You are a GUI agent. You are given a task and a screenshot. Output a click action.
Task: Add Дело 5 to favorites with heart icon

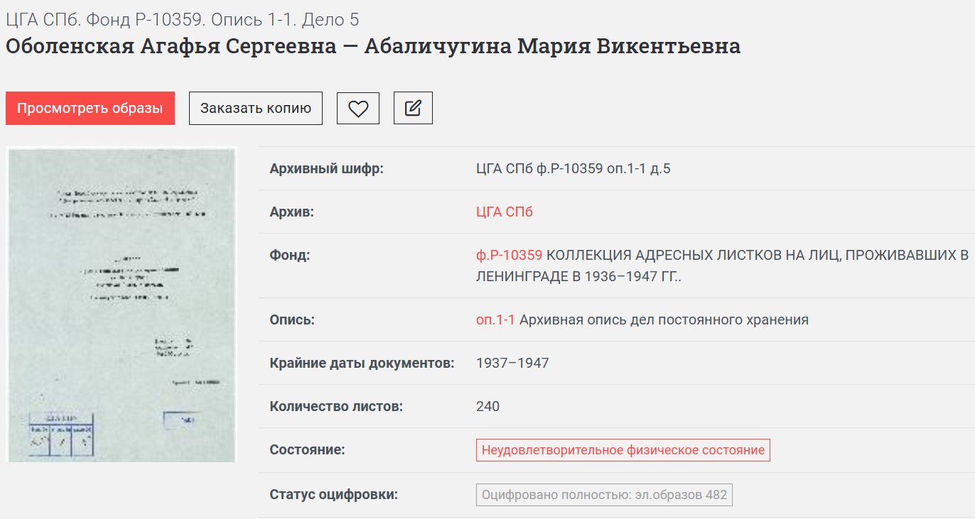(x=358, y=108)
